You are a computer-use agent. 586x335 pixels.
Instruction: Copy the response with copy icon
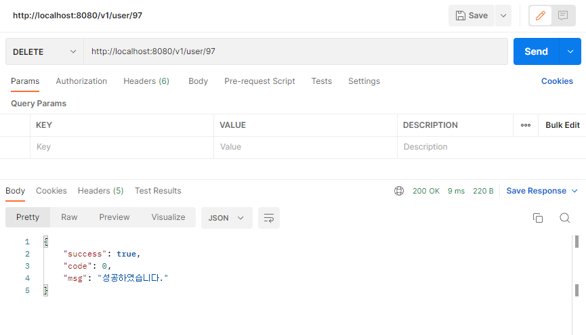[x=538, y=218]
